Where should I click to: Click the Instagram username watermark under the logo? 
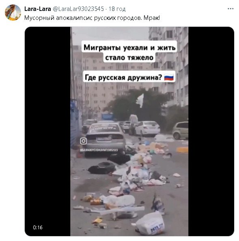tap(99, 150)
